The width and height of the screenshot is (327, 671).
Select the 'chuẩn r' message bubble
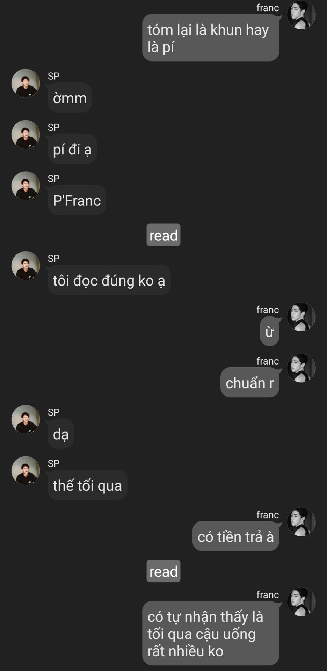coord(250,382)
